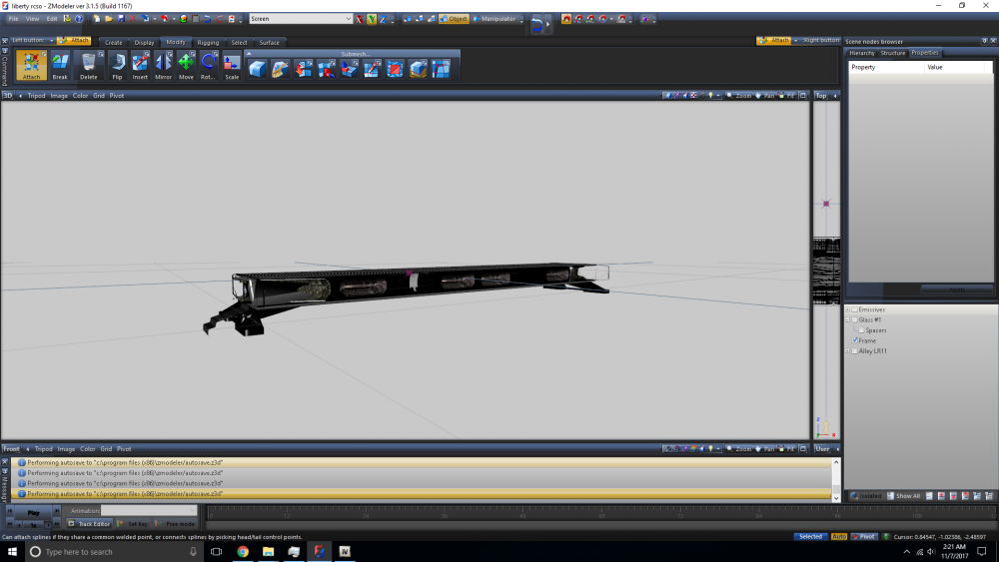Open the Right button dropdown arrow

[x=795, y=41]
